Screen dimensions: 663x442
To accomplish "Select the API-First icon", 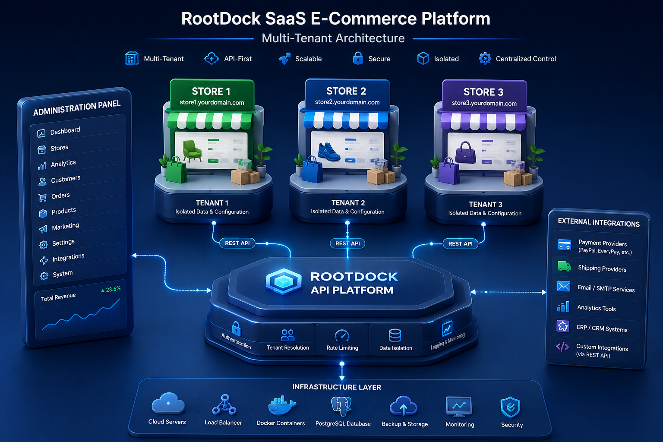I will [212, 58].
